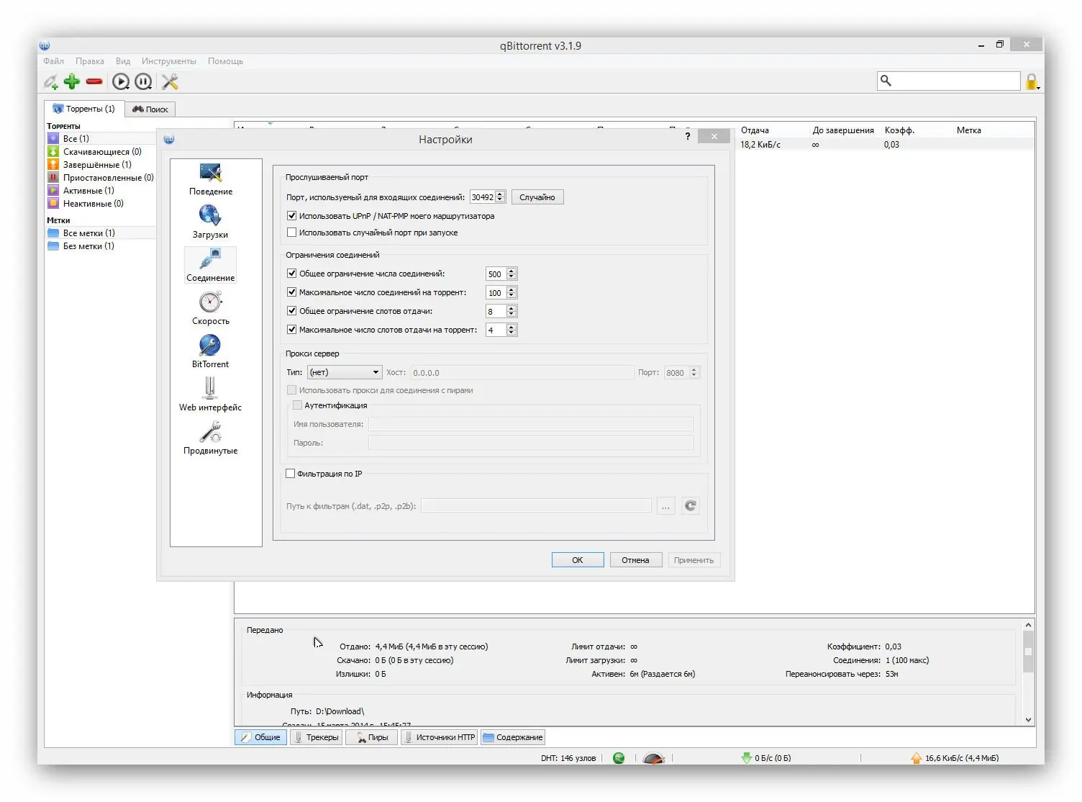
Task: Open the Источники HTTP tab
Action: tap(439, 737)
